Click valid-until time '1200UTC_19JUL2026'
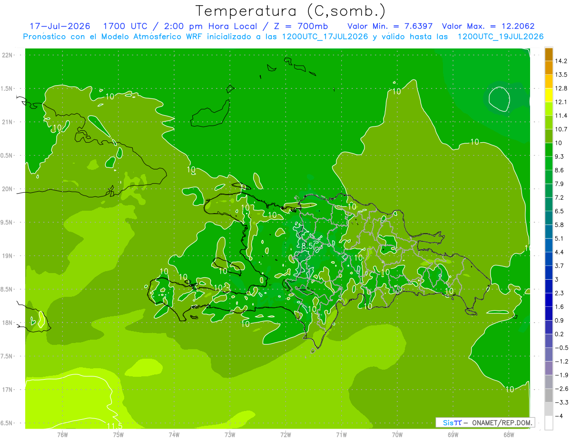Image resolution: width=571 pixels, height=441 pixels. click(x=501, y=37)
